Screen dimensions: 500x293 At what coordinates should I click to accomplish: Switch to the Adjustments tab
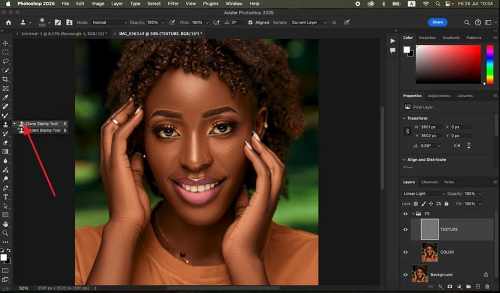pos(439,96)
